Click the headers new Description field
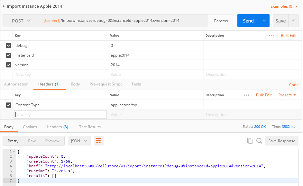Image resolution: width=303 pixels, height=186 pixels. click(x=252, y=115)
